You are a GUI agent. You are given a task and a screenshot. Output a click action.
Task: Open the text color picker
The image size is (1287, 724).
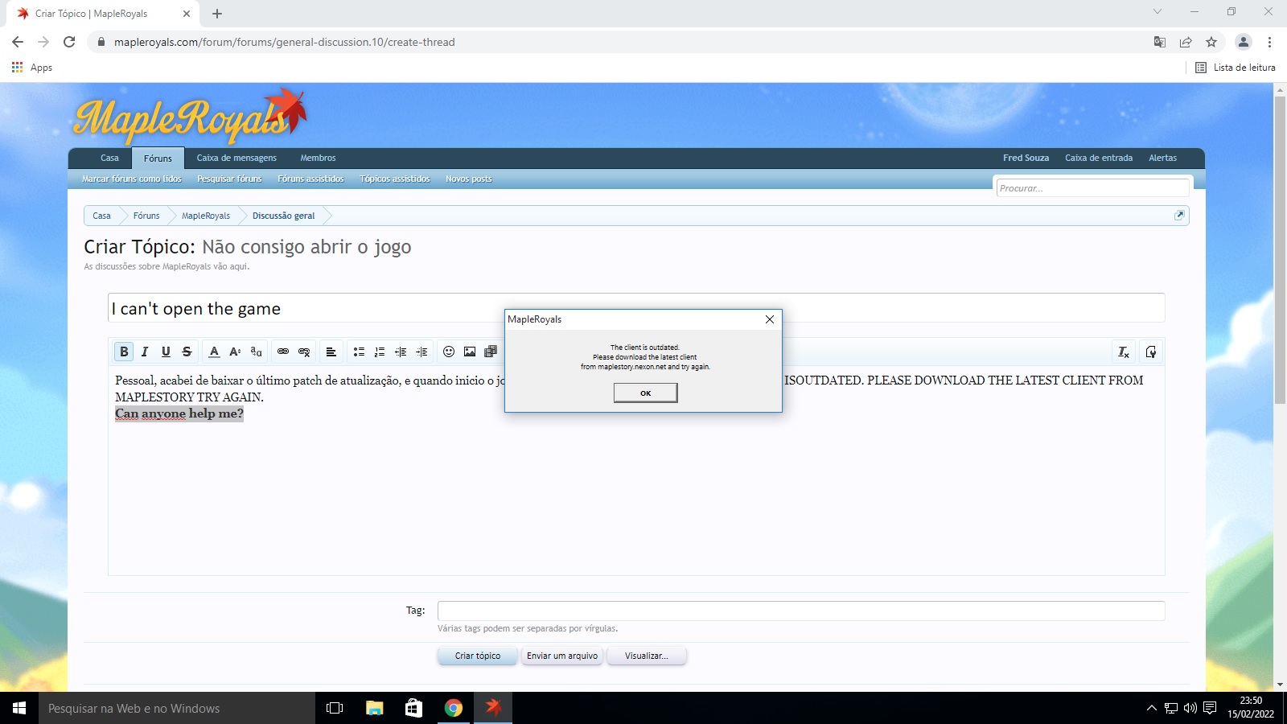pos(214,352)
